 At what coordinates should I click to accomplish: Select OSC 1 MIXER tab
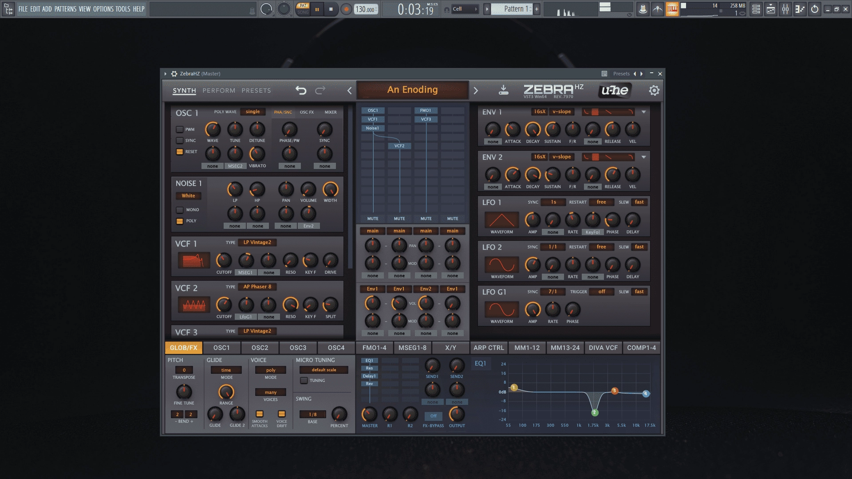[331, 112]
